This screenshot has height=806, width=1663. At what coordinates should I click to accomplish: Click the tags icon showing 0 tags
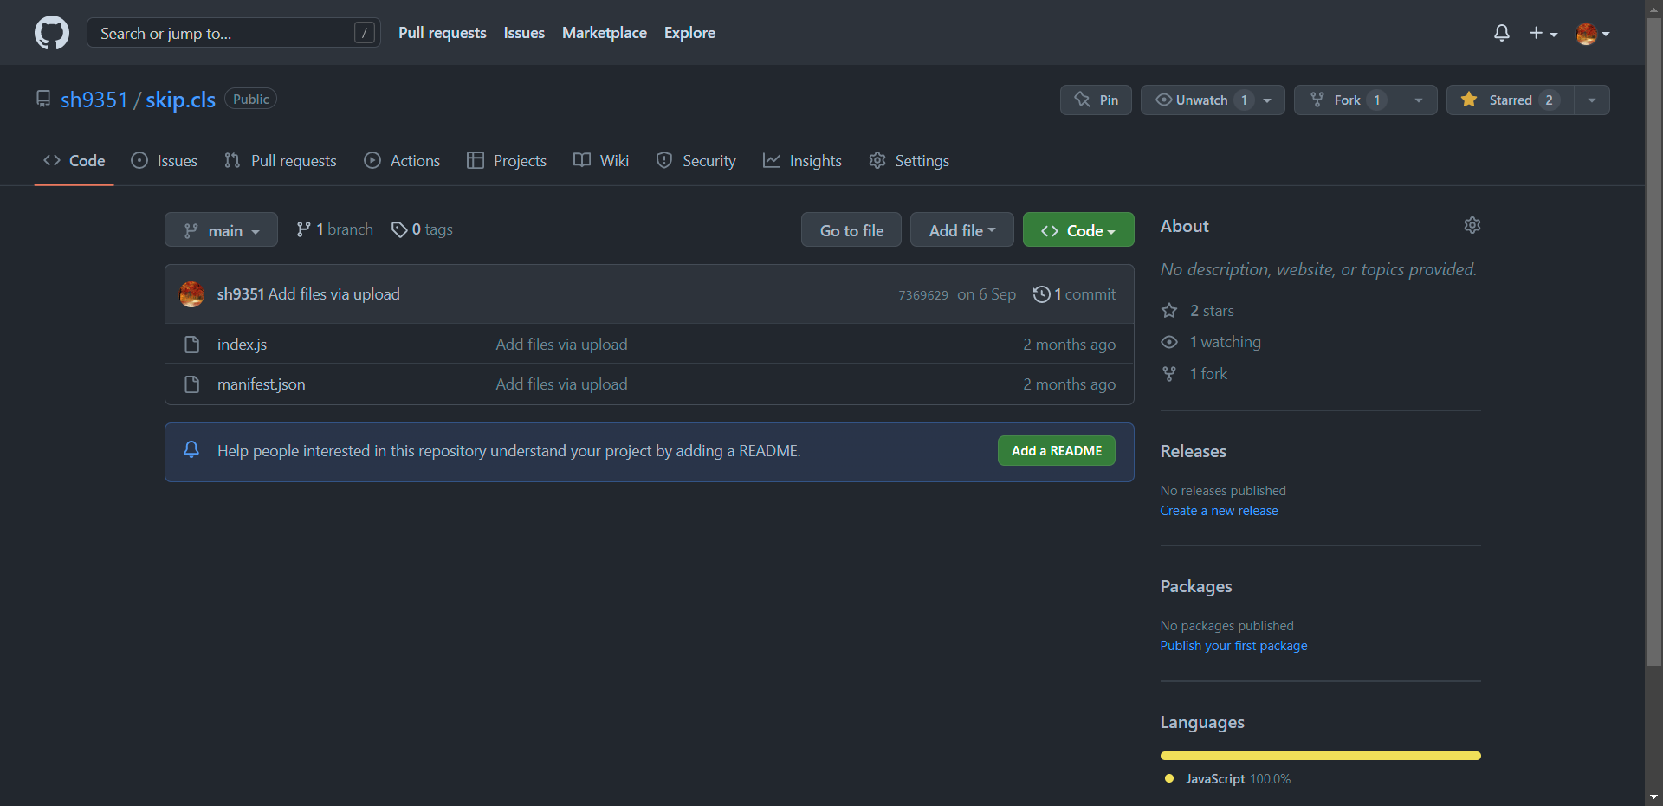point(399,229)
